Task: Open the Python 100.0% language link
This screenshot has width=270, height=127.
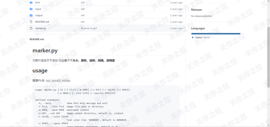Action: [x=202, y=37]
